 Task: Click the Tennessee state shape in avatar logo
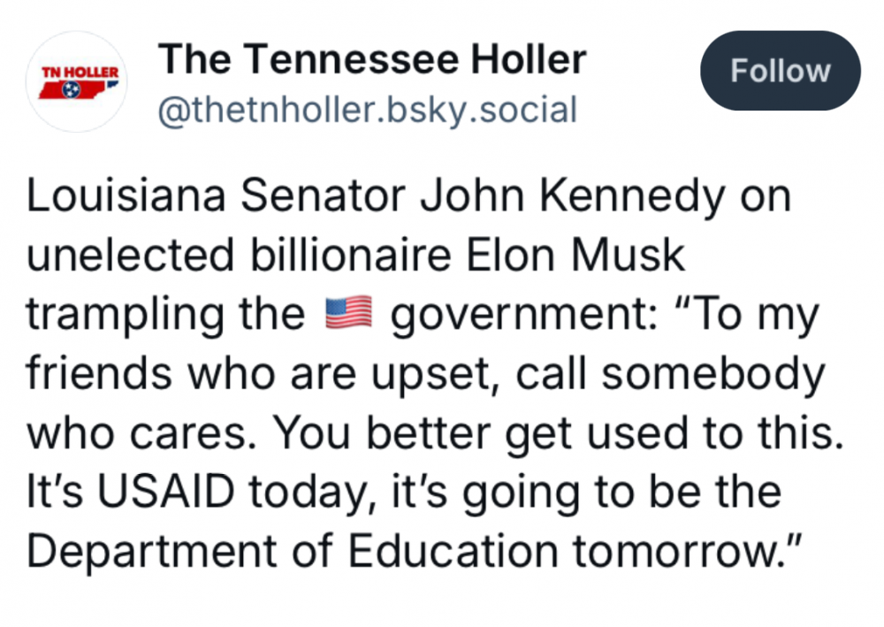tap(80, 89)
